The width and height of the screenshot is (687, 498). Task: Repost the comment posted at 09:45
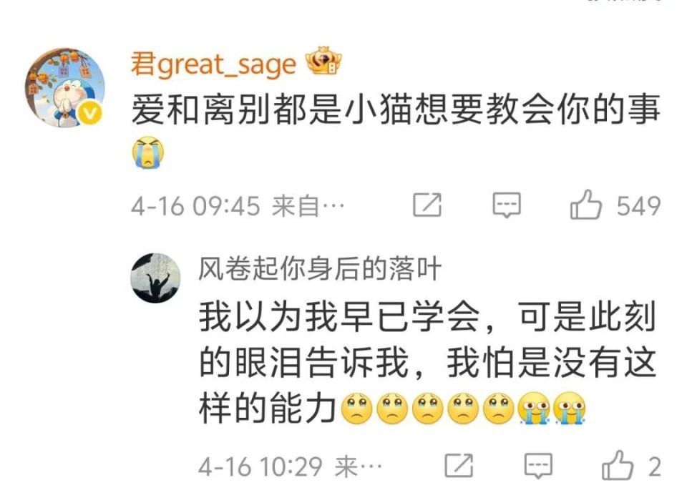[x=427, y=205]
